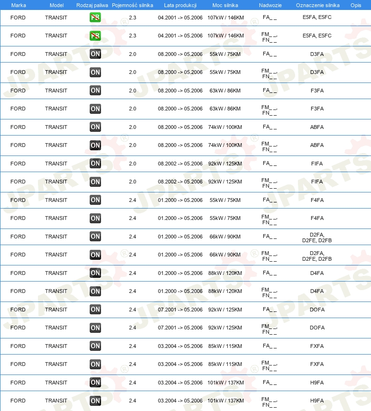
Task: Click the ON diesel icon in the D2FA FA__ row
Action: (95, 236)
